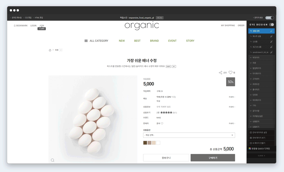Click the home icon in breadcrumb
The image size is (284, 172).
pos(50,50)
